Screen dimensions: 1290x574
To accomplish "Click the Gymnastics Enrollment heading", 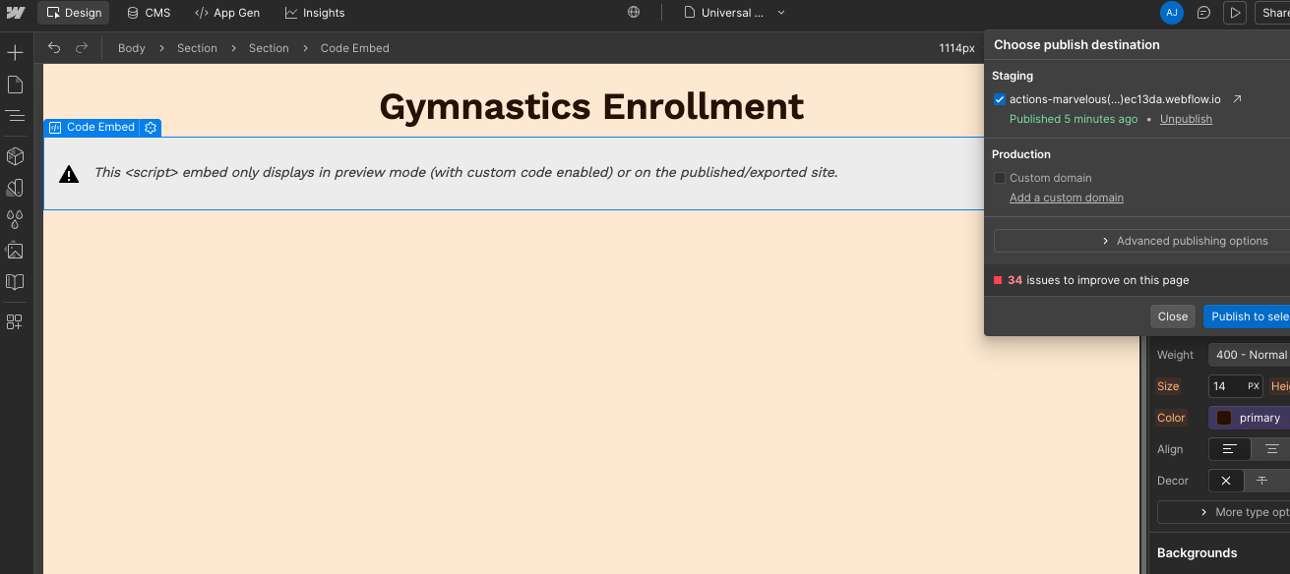I will (x=591, y=106).
